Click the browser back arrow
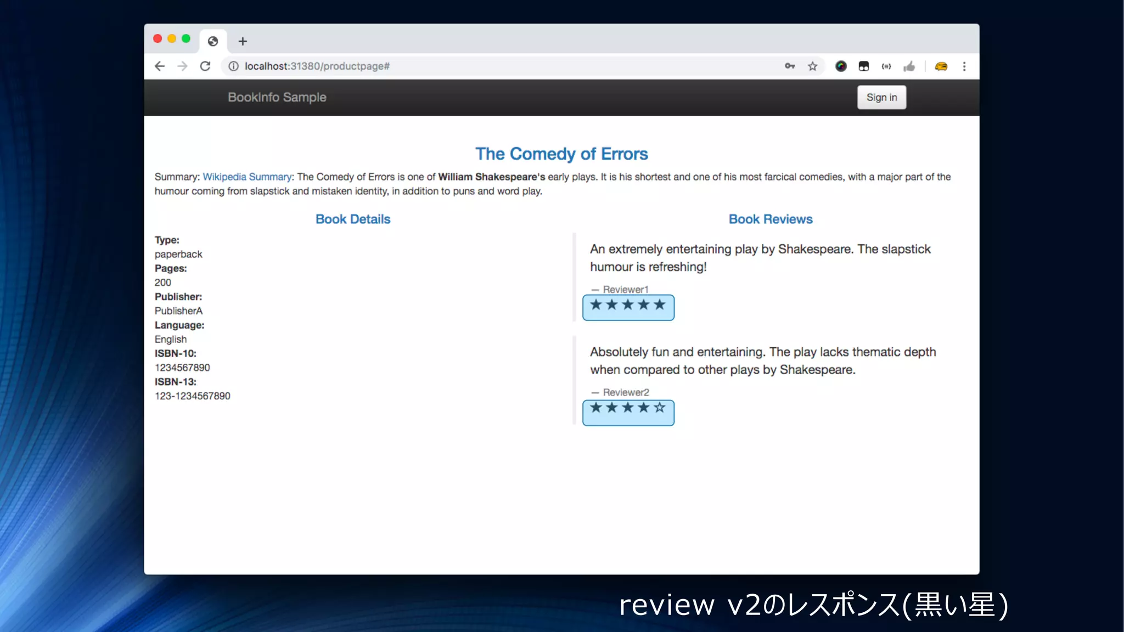 [x=160, y=66]
